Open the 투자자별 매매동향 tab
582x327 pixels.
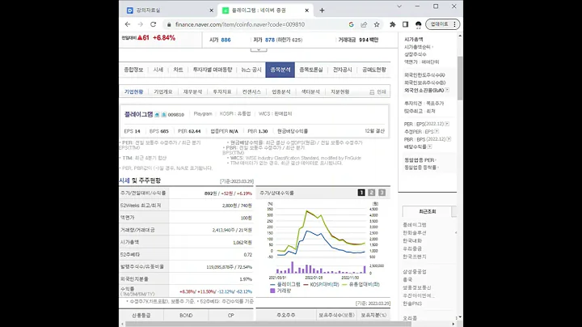coord(213,70)
